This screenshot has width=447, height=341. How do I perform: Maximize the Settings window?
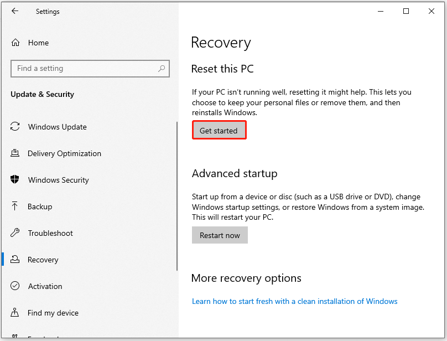(406, 11)
